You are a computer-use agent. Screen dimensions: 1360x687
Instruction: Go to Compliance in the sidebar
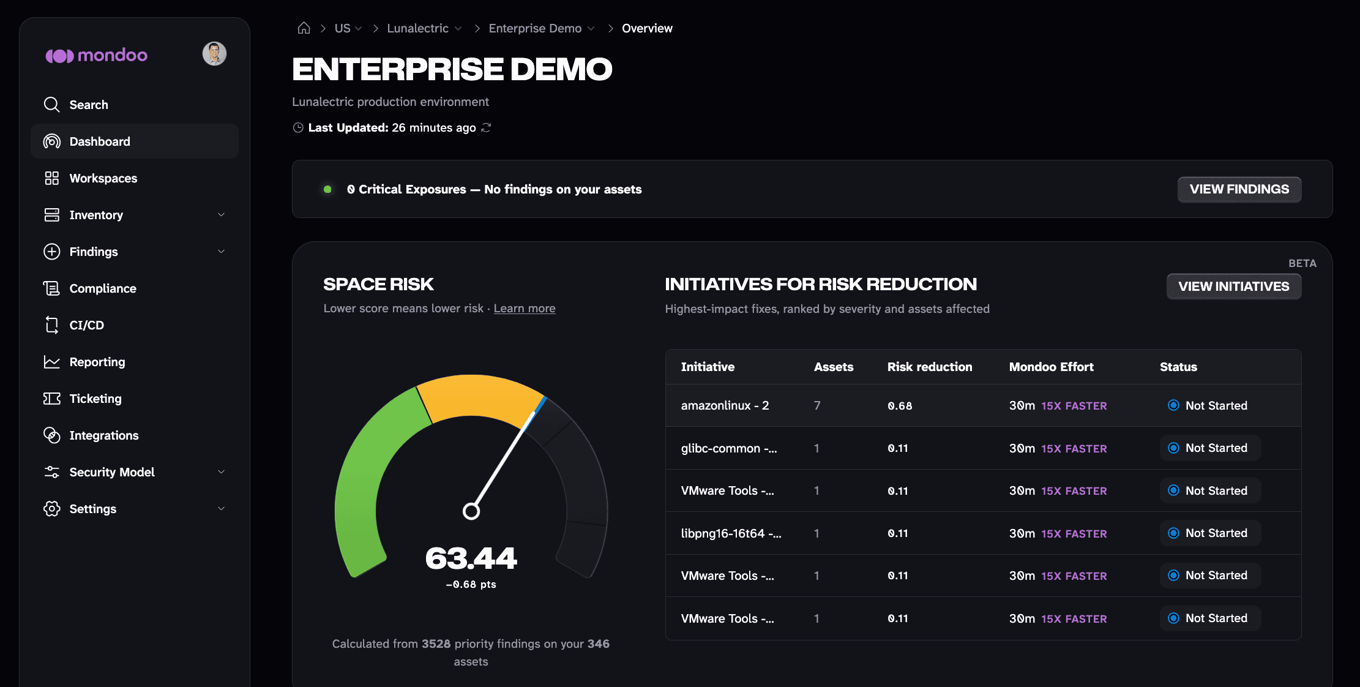pyautogui.click(x=135, y=288)
